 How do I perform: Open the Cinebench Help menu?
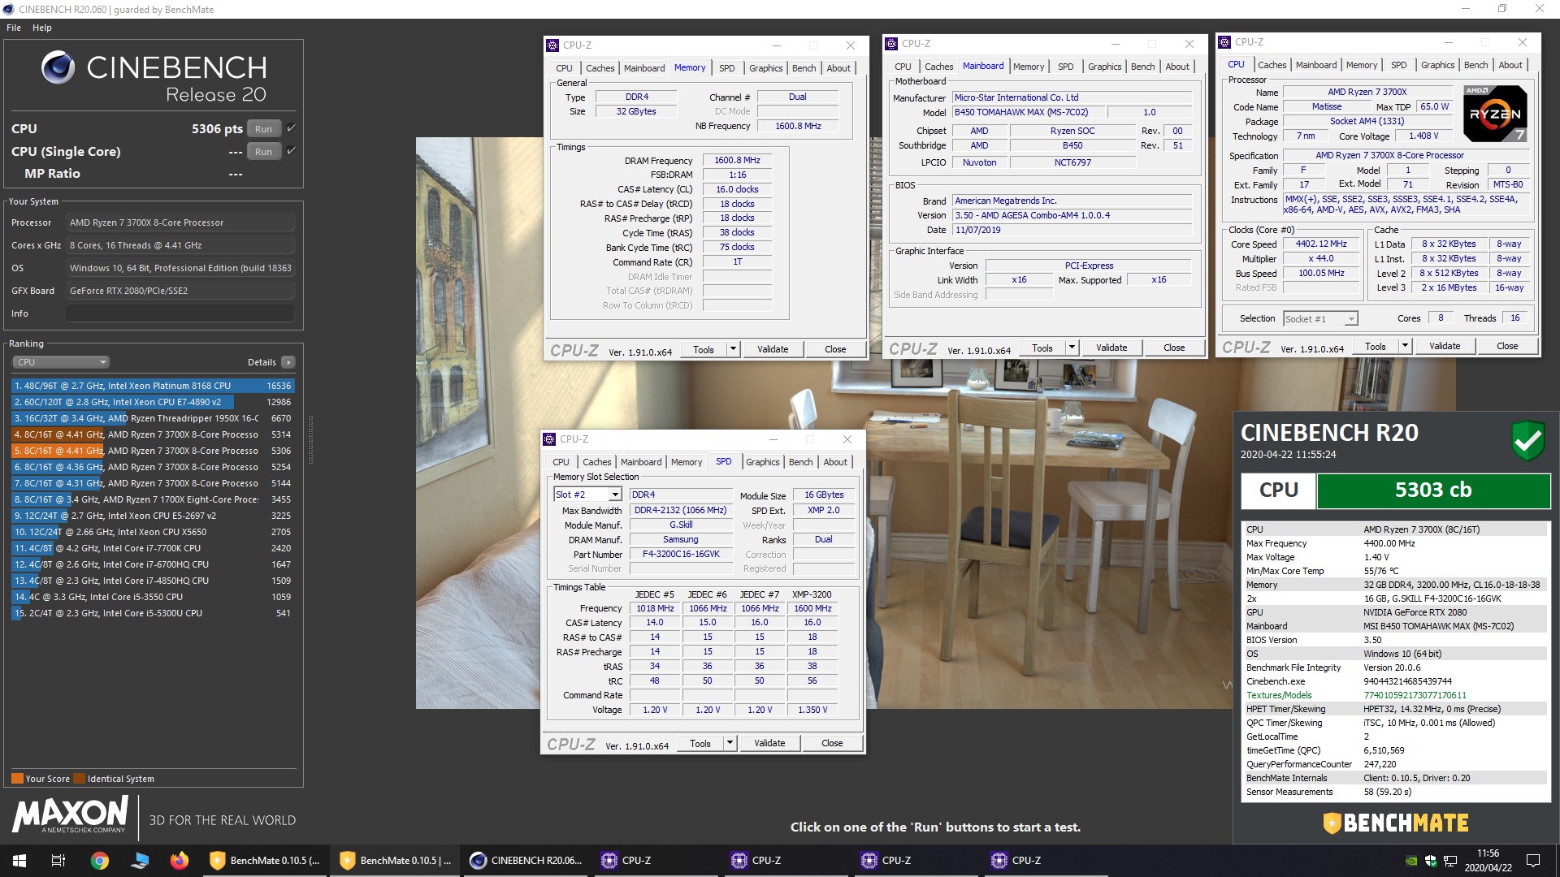pos(42,28)
